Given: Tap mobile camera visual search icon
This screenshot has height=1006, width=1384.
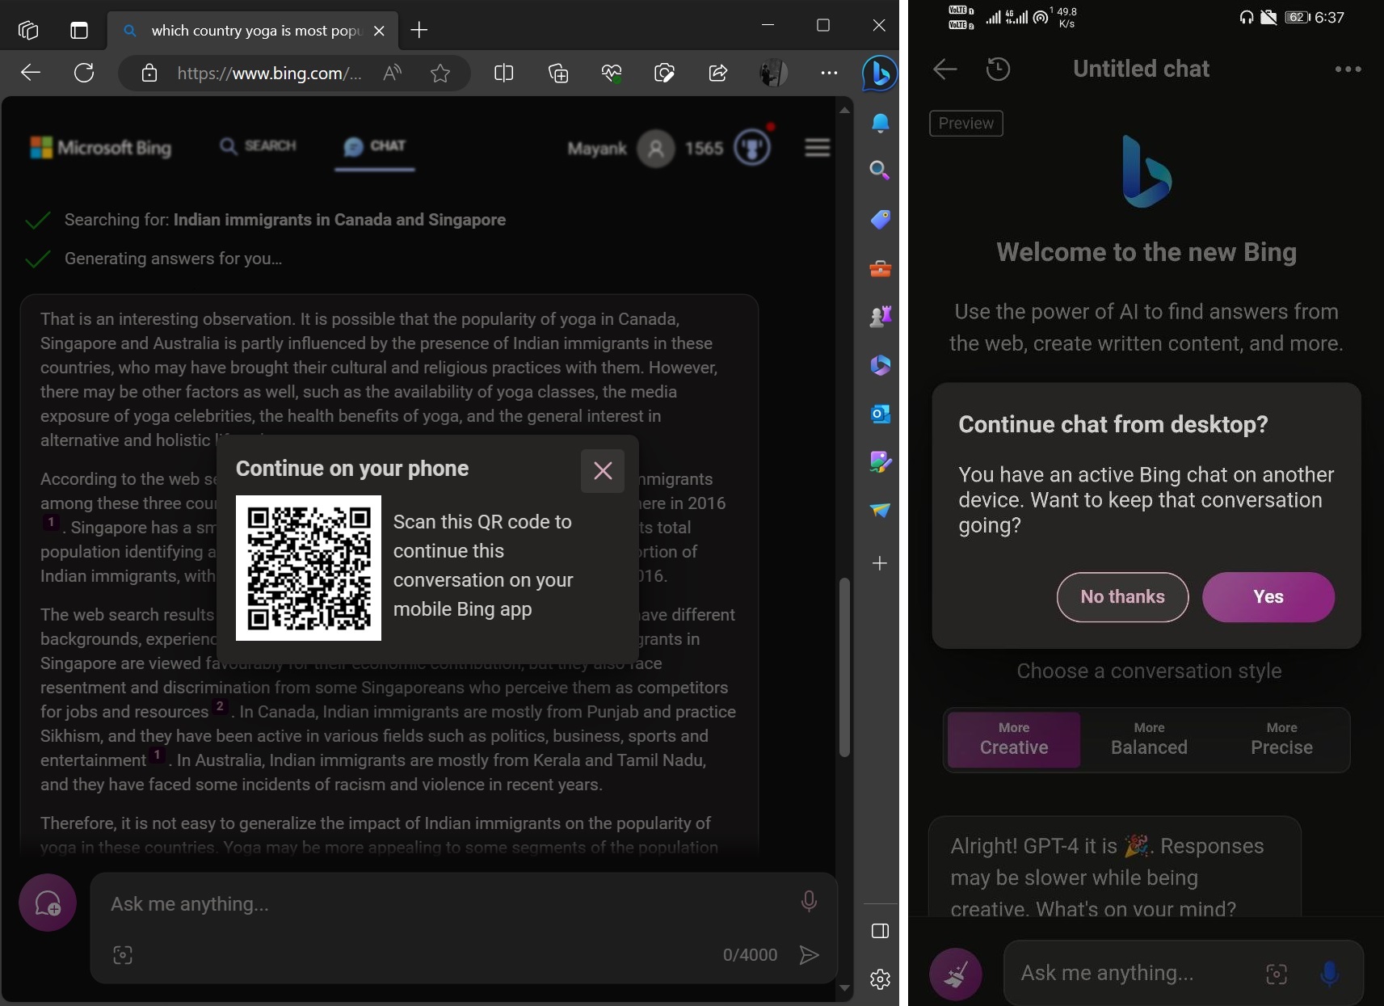Looking at the screenshot, I should pyautogui.click(x=1277, y=974).
